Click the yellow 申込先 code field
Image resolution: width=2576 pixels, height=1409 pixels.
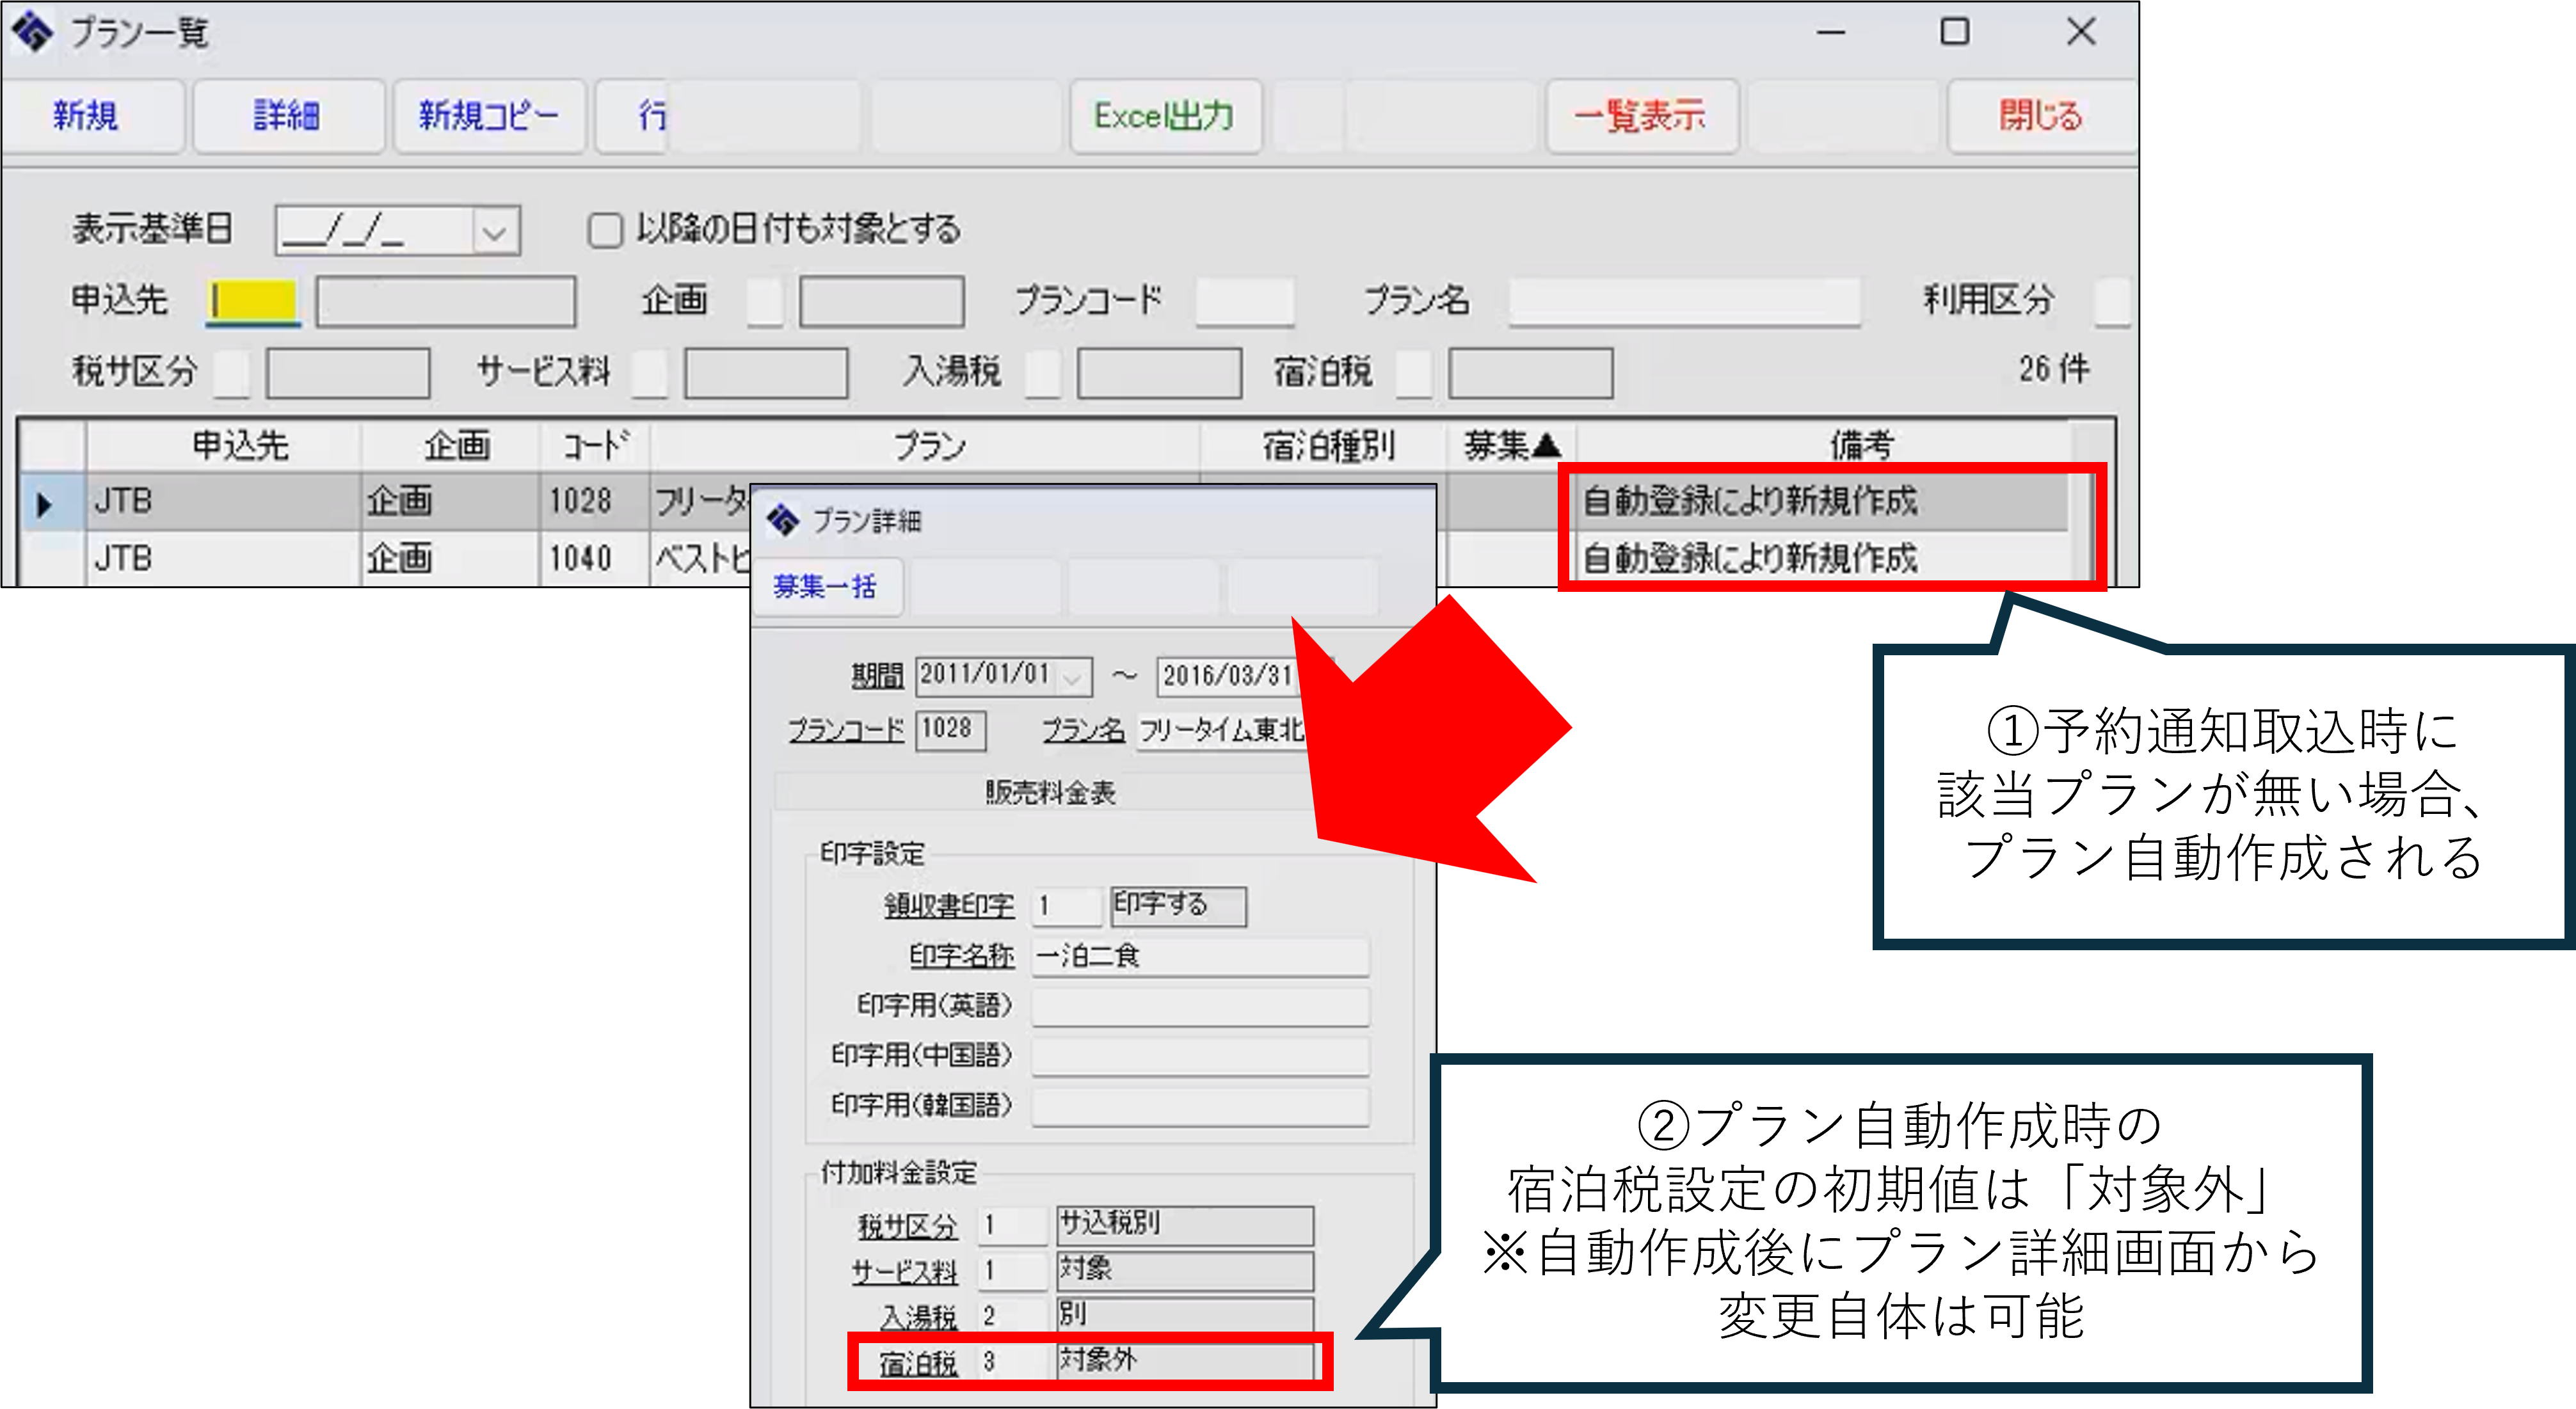254,300
